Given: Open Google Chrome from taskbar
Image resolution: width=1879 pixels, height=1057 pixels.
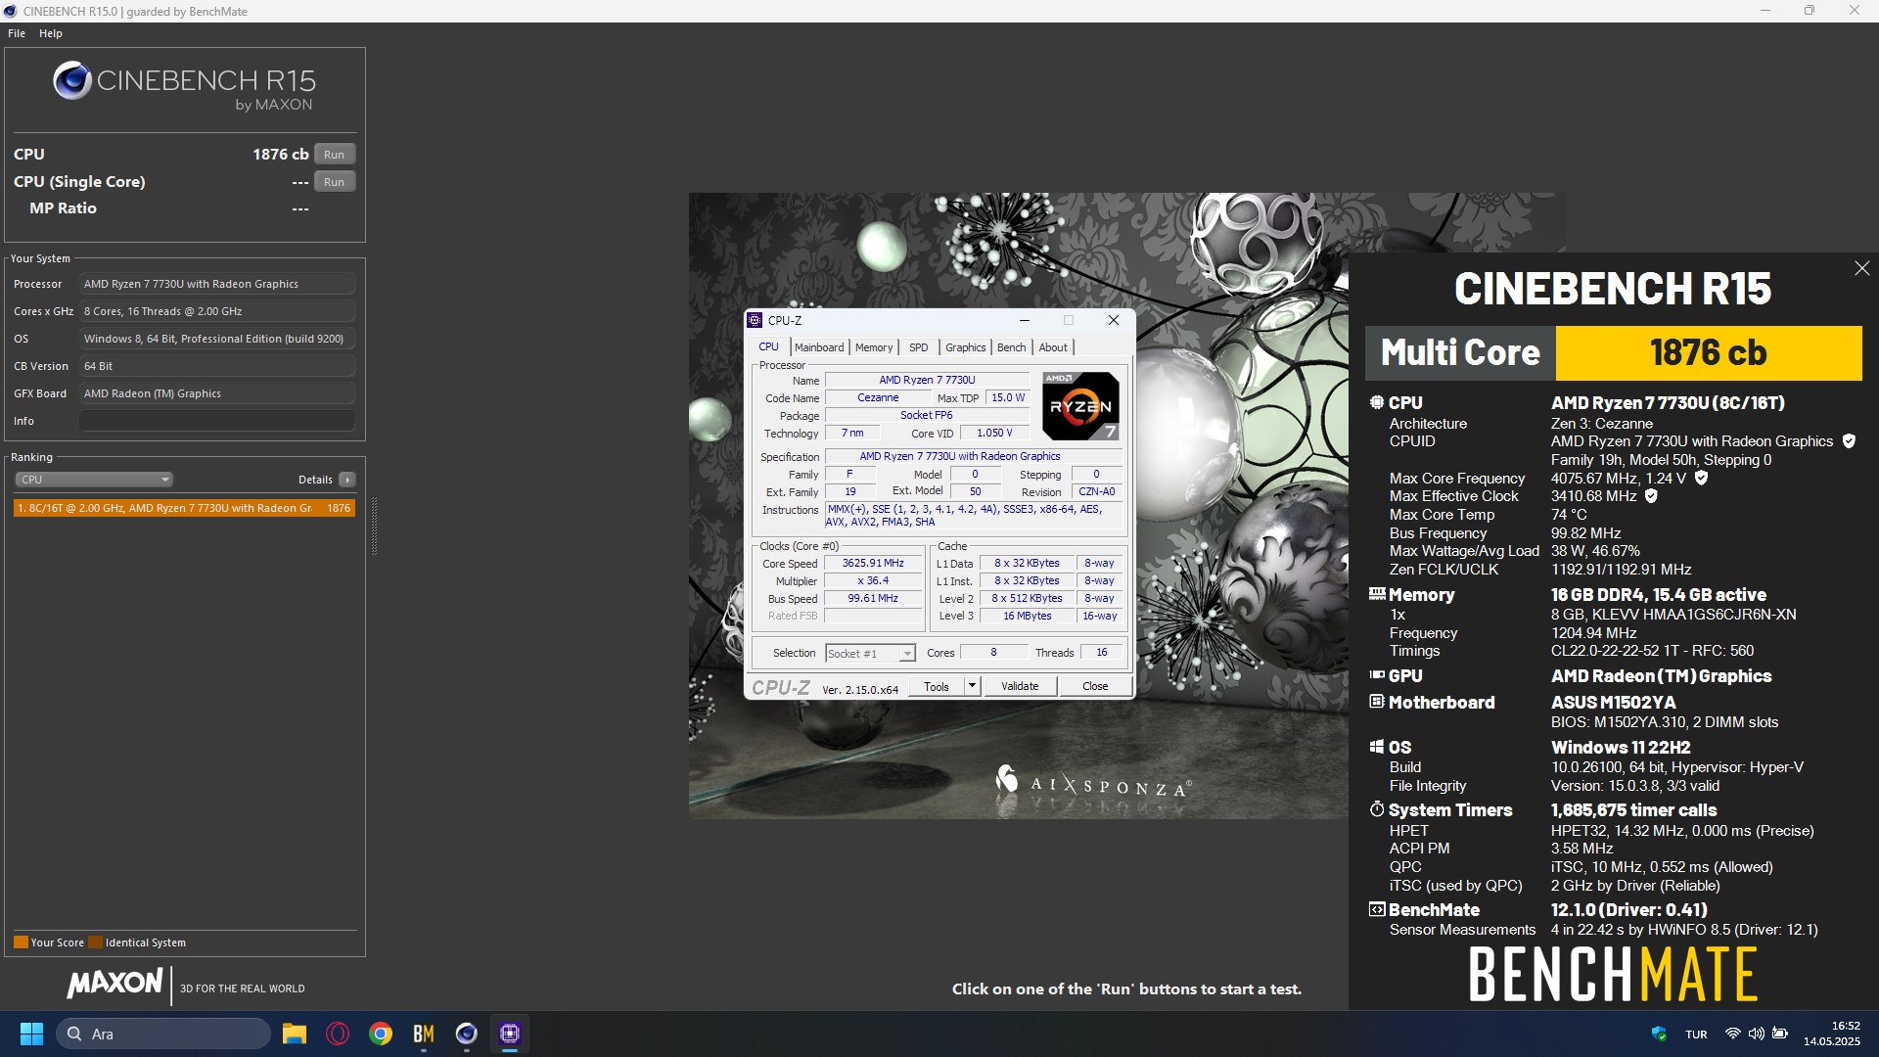Looking at the screenshot, I should [x=381, y=1034].
